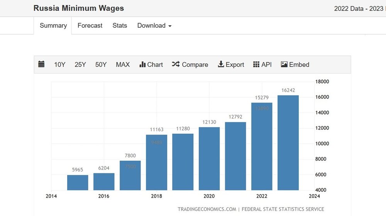This screenshot has width=386, height=216.
Task: Show the MAX time range
Action: point(123,65)
